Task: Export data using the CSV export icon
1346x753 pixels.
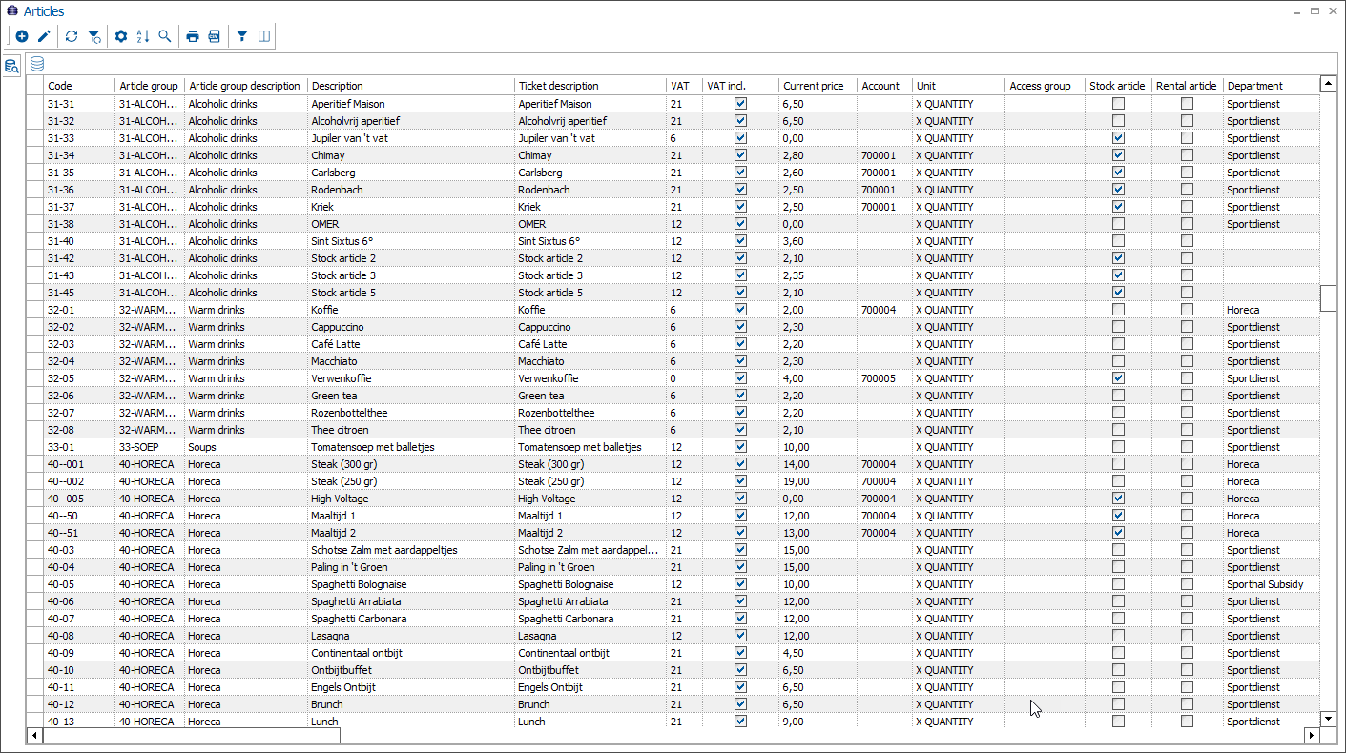Action: click(214, 35)
